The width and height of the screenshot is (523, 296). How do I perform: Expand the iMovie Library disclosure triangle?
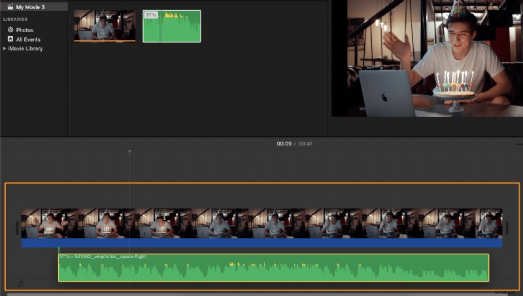(5, 48)
